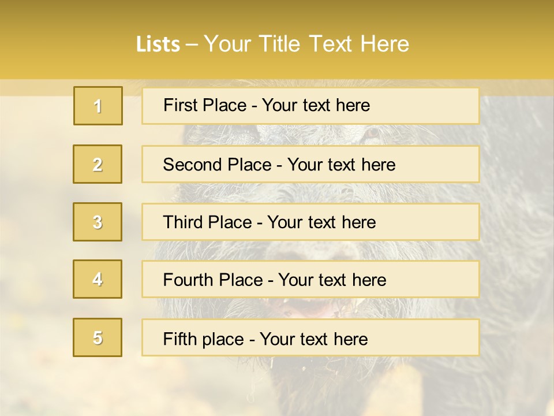554x416 pixels.
Task: Click the number 5 box
Action: pyautogui.click(x=98, y=337)
